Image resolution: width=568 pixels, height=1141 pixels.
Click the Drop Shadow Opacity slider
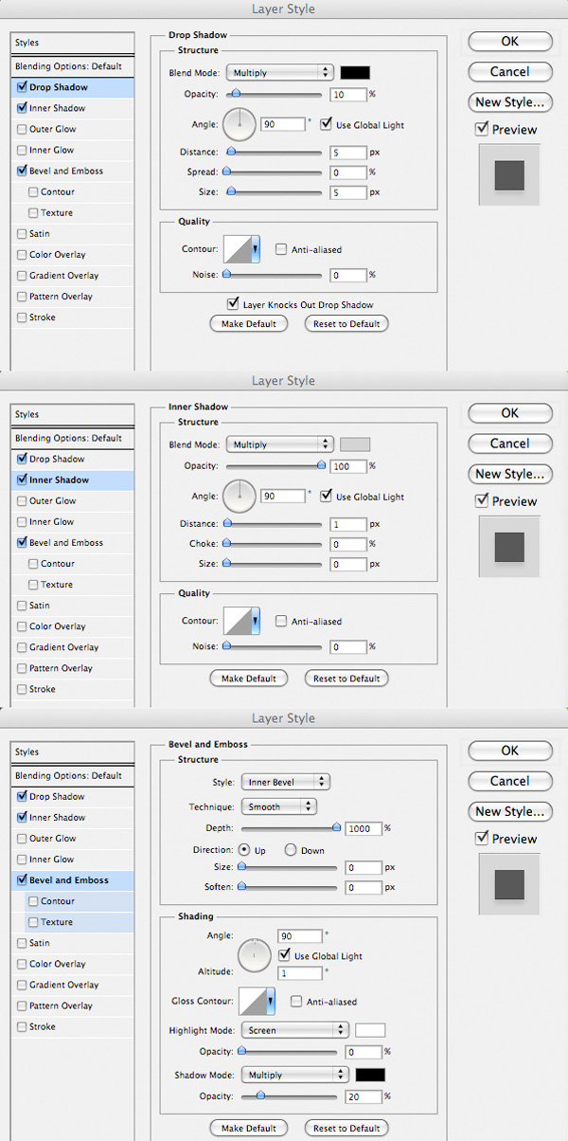[x=275, y=94]
